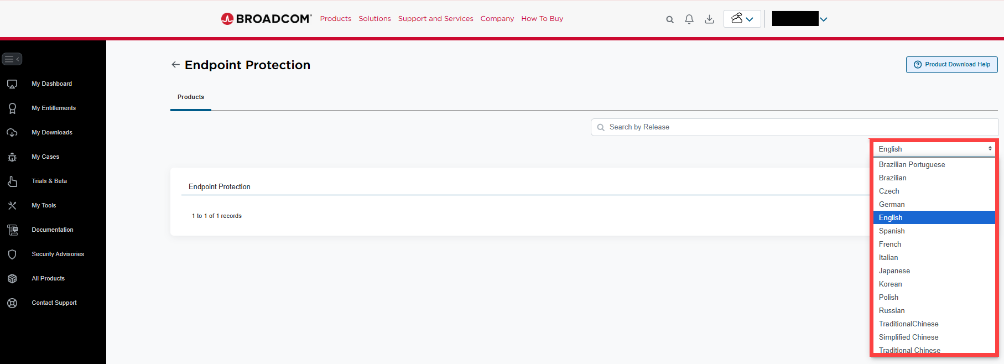
Task: Open Contact Support in sidebar
Action: 54,303
